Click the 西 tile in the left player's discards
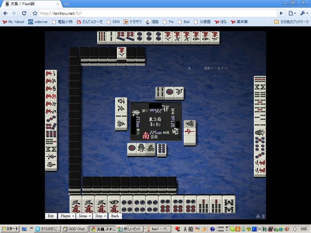This screenshot has width=311, height=233. (x=121, y=101)
